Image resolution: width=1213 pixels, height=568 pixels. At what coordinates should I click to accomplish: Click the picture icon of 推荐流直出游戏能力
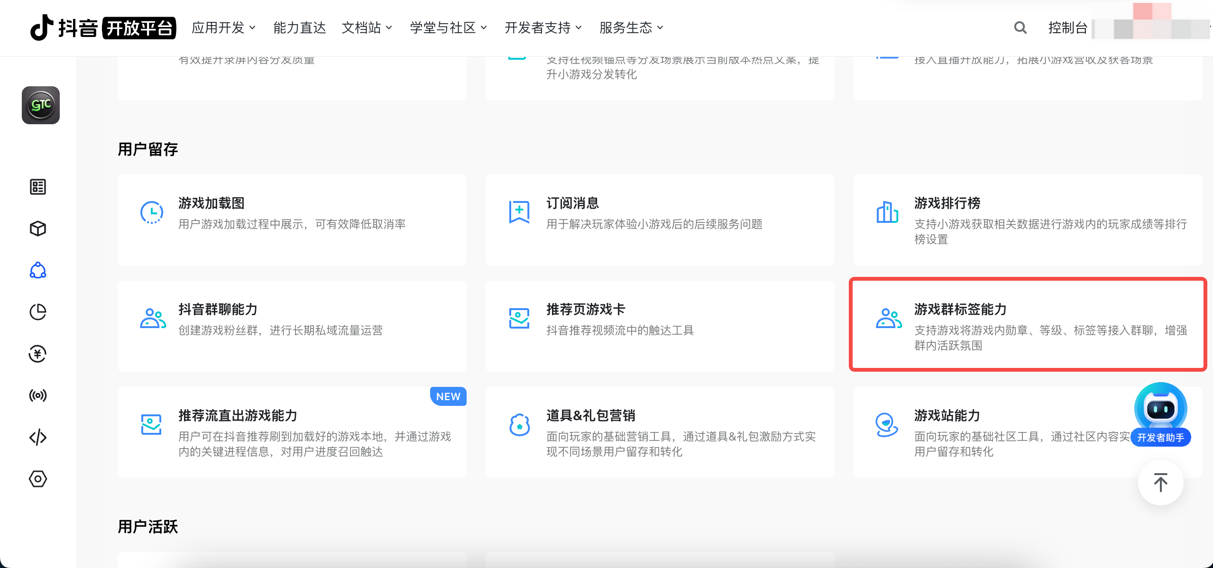151,424
